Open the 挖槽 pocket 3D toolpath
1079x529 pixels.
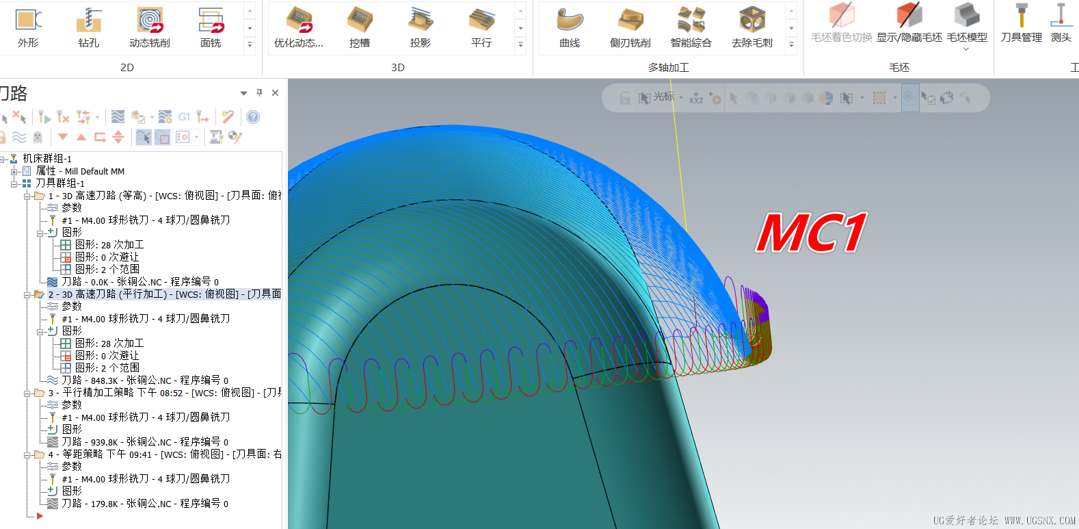coord(360,28)
